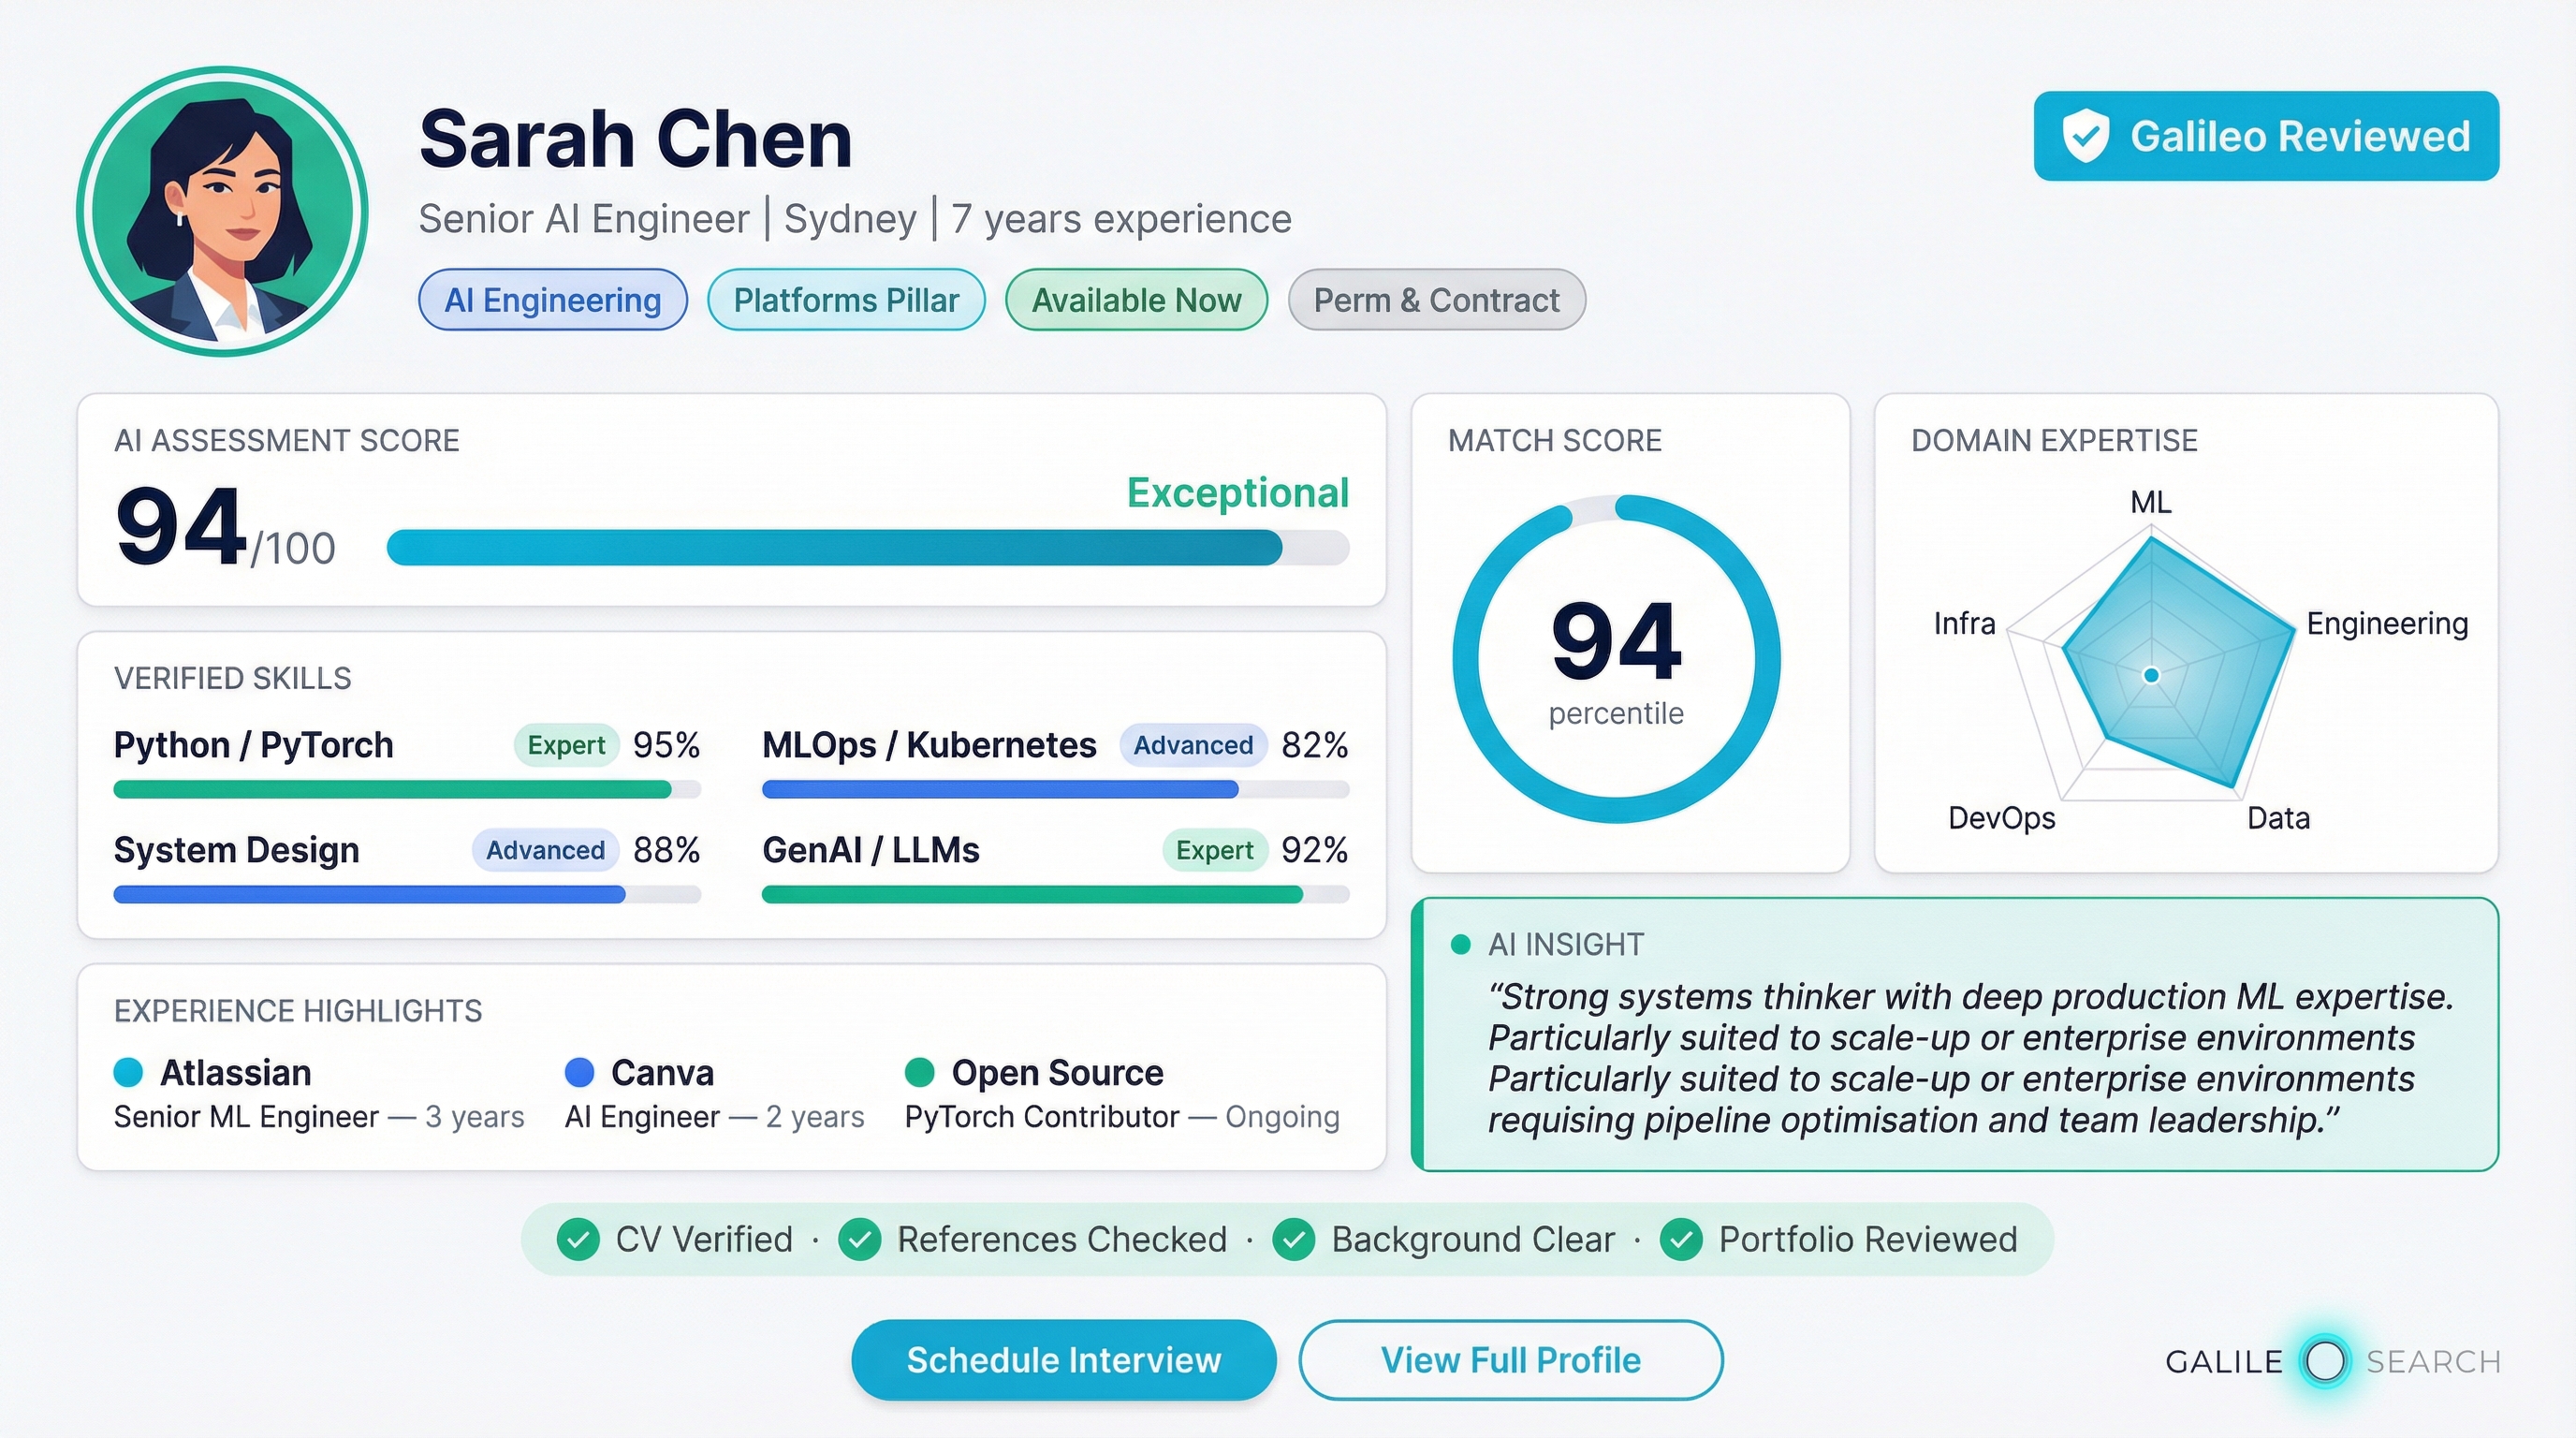Expand the Verified Skills section

tap(233, 677)
